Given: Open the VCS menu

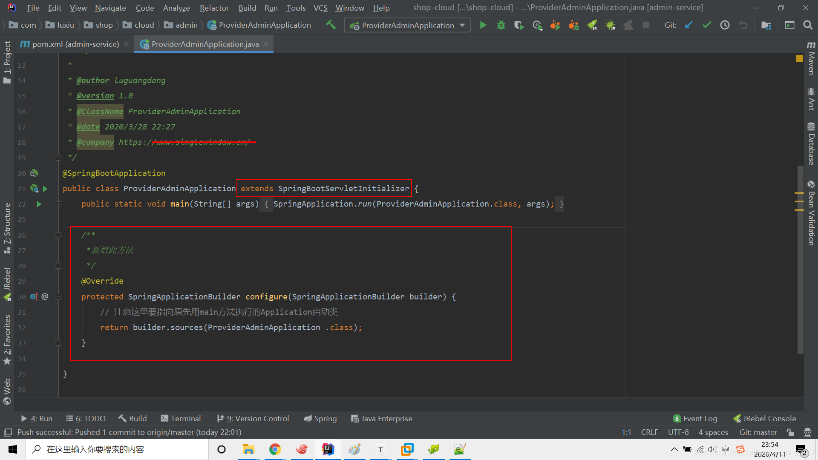Looking at the screenshot, I should [x=320, y=8].
